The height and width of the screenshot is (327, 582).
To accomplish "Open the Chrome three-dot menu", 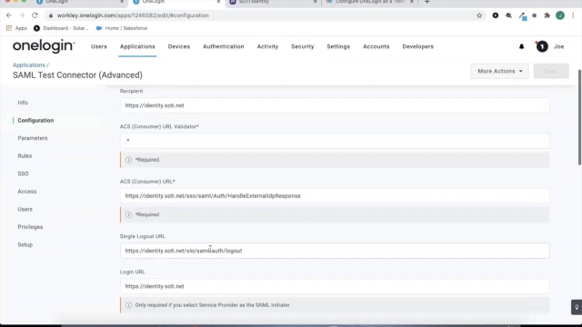I will coord(573,15).
